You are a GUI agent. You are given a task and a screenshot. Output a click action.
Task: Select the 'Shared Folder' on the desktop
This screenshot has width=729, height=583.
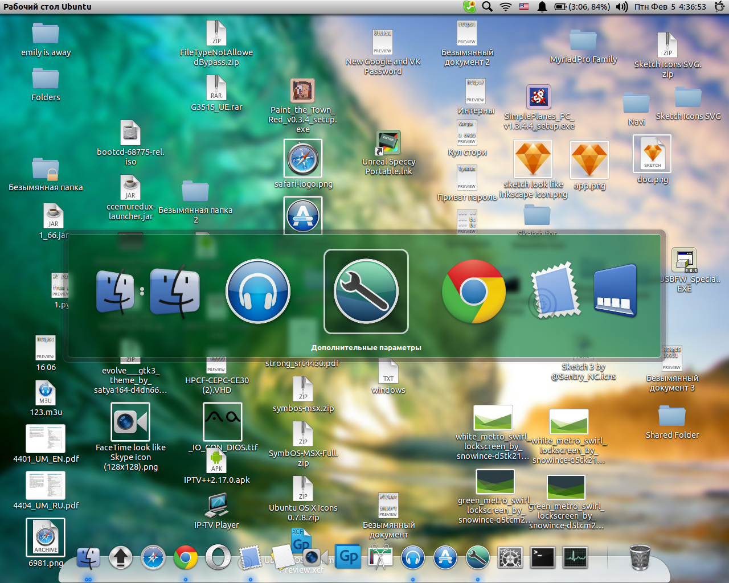(672, 416)
